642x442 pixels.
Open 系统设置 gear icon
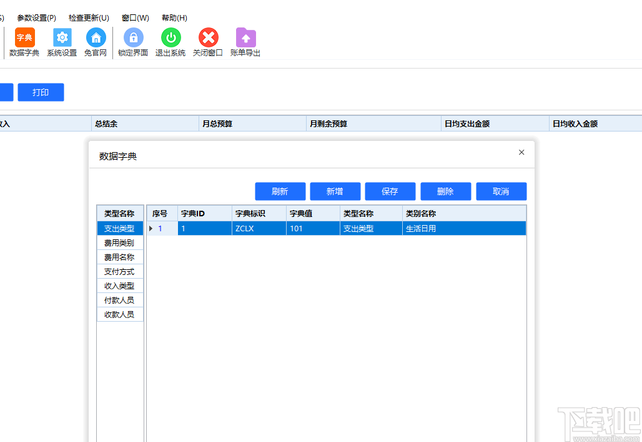pyautogui.click(x=62, y=42)
